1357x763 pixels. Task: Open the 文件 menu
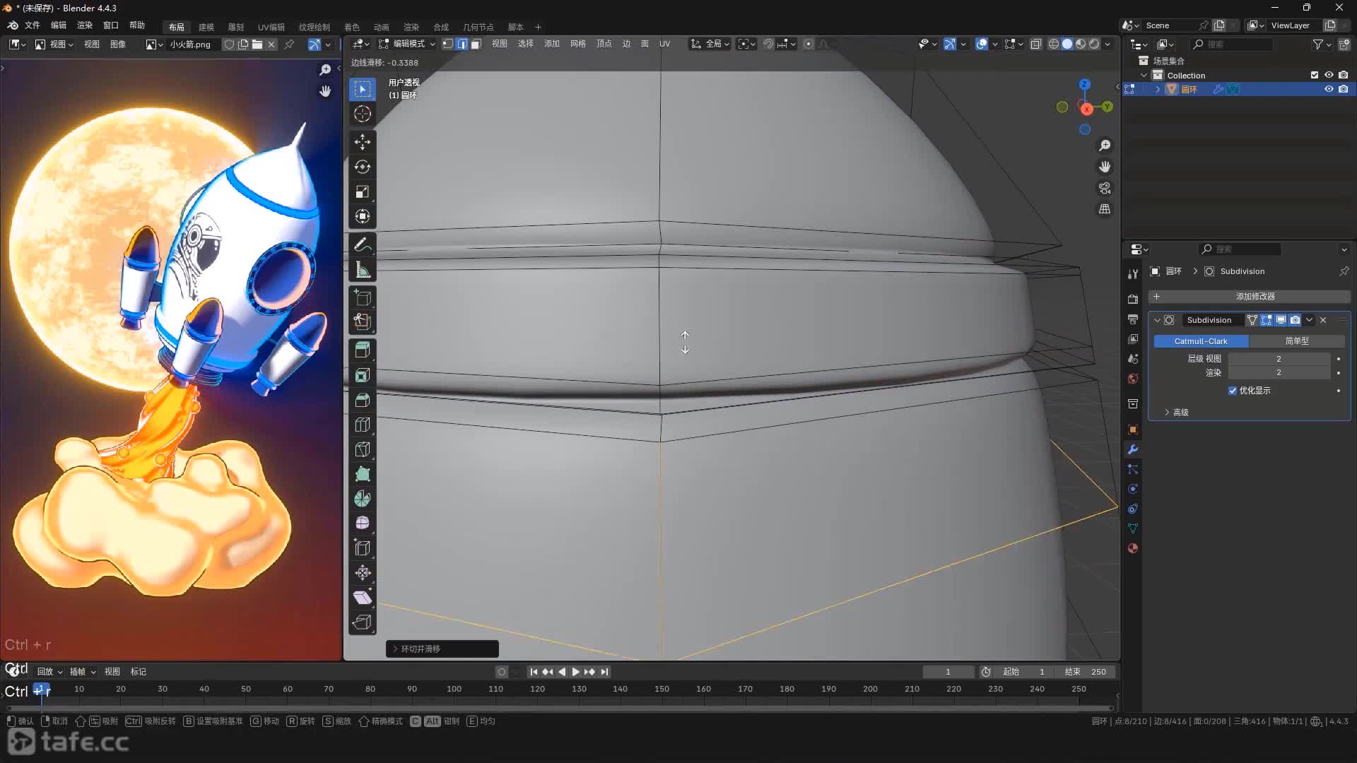(32, 25)
